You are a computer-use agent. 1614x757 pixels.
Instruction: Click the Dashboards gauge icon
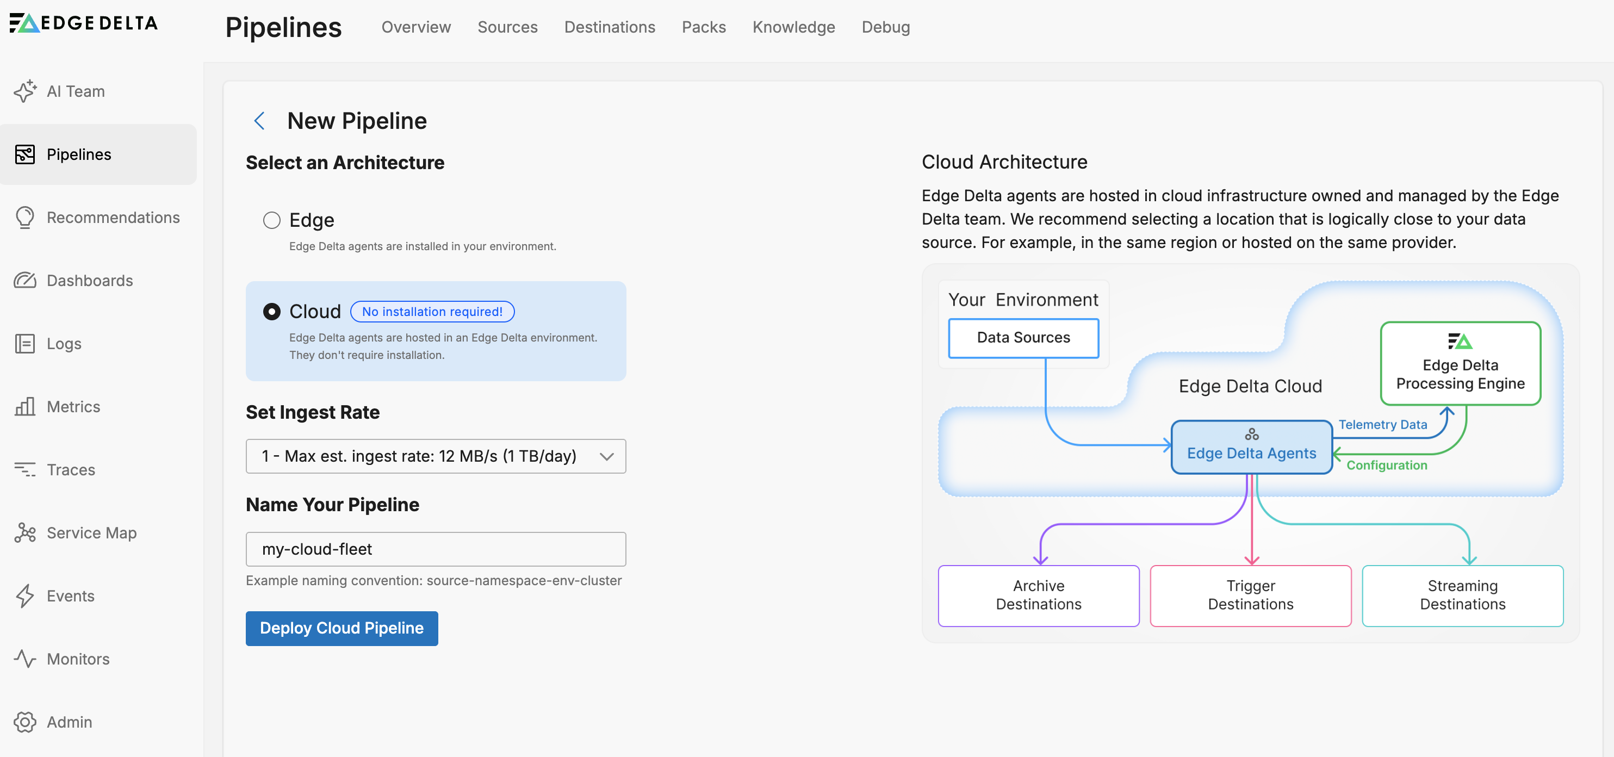[25, 280]
